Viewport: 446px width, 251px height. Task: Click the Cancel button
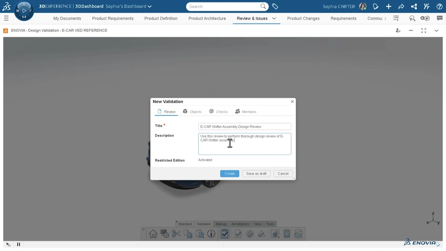pyautogui.click(x=283, y=173)
